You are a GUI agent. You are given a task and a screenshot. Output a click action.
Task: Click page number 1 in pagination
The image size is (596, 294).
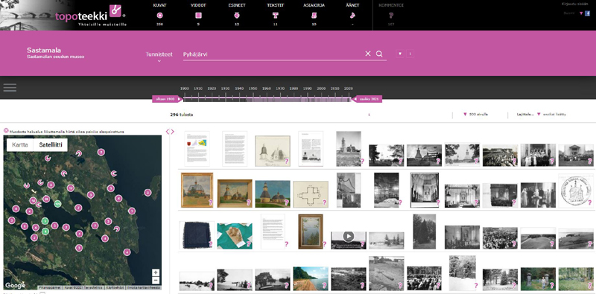pyautogui.click(x=369, y=115)
